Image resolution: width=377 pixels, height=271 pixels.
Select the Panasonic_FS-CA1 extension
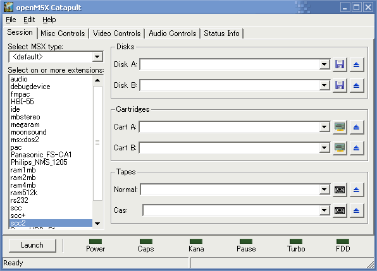(51, 155)
